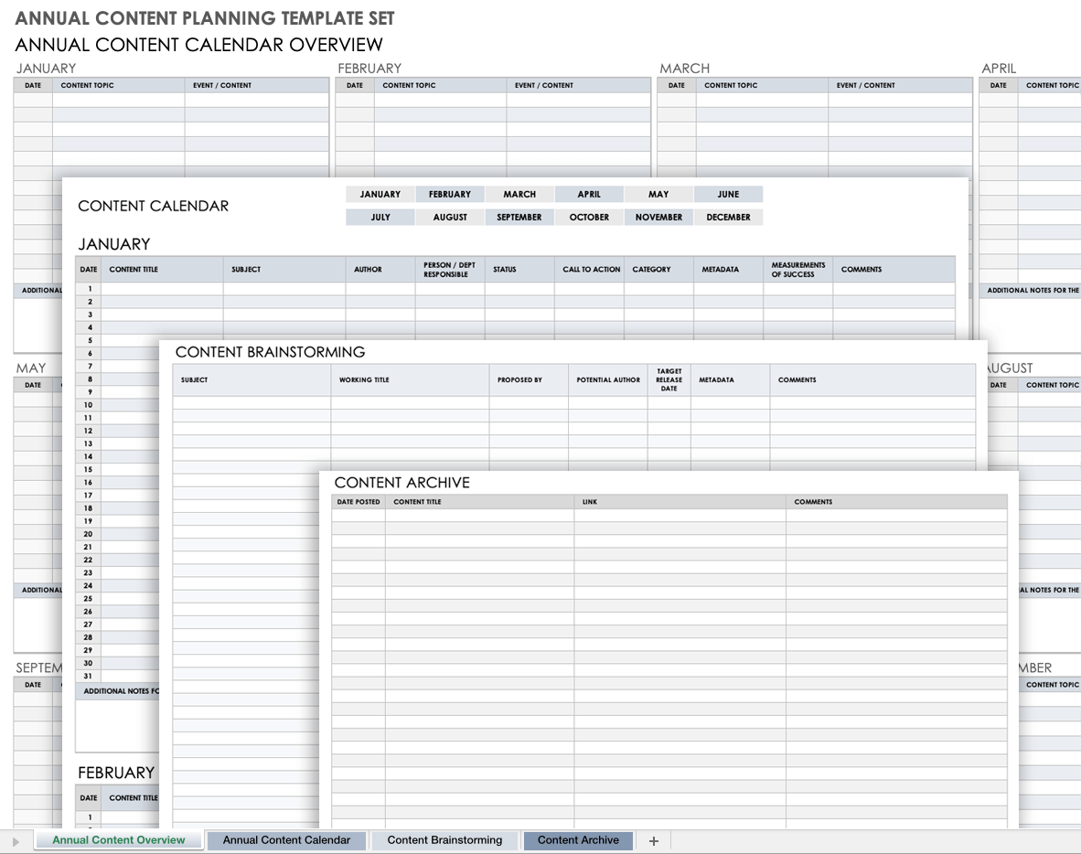This screenshot has width=1081, height=854.
Task: Click the JUNE month navigation button
Action: [x=728, y=195]
